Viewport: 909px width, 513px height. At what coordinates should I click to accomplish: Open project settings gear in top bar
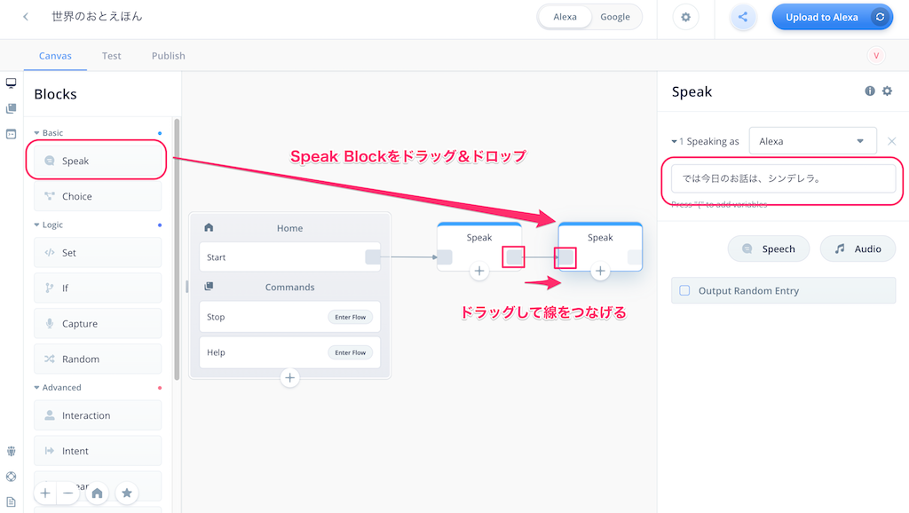pyautogui.click(x=685, y=18)
